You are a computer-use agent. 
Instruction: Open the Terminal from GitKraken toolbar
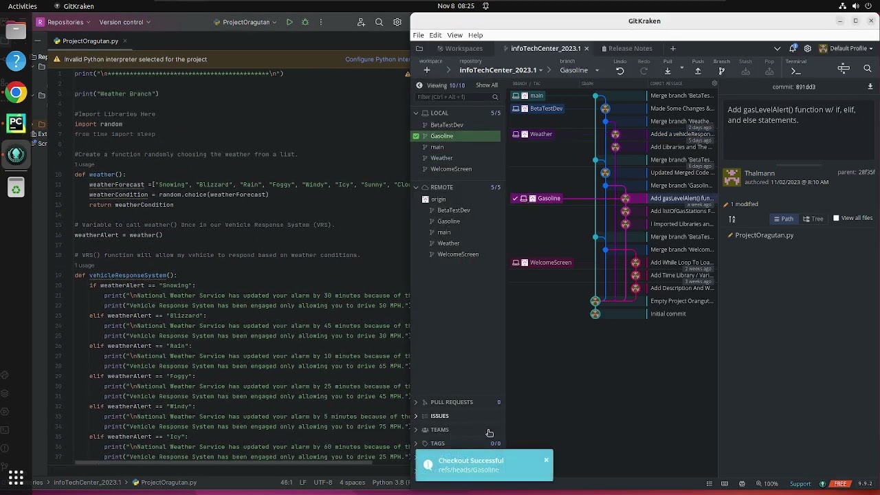tap(795, 71)
